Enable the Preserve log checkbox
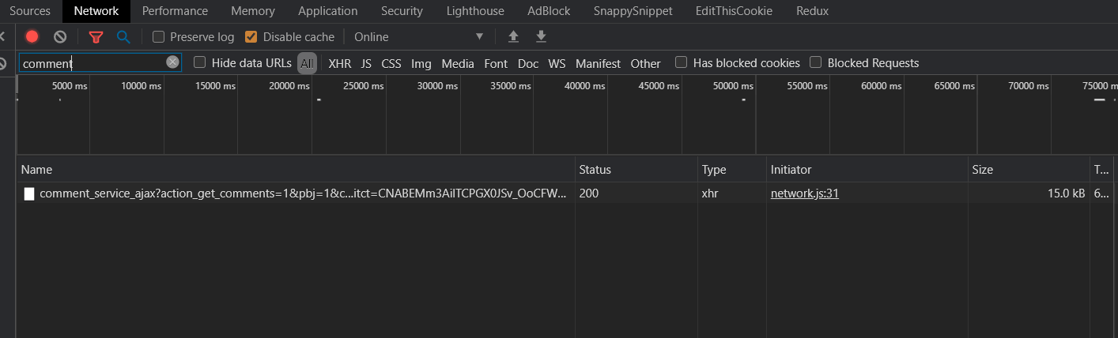 [x=159, y=36]
